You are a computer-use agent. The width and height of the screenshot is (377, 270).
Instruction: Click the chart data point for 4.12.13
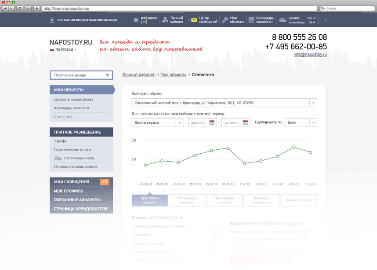pyautogui.click(x=294, y=147)
